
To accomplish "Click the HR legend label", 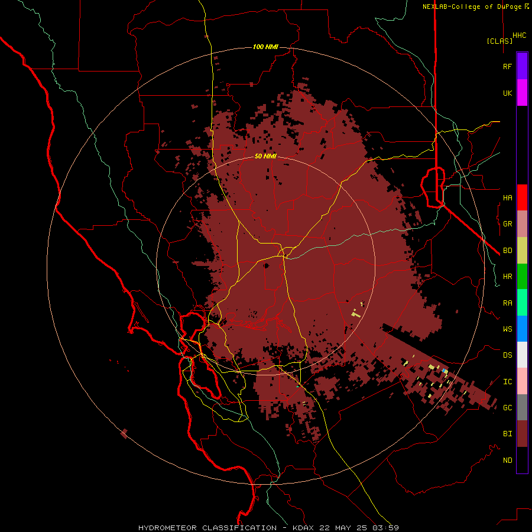I will point(507,277).
